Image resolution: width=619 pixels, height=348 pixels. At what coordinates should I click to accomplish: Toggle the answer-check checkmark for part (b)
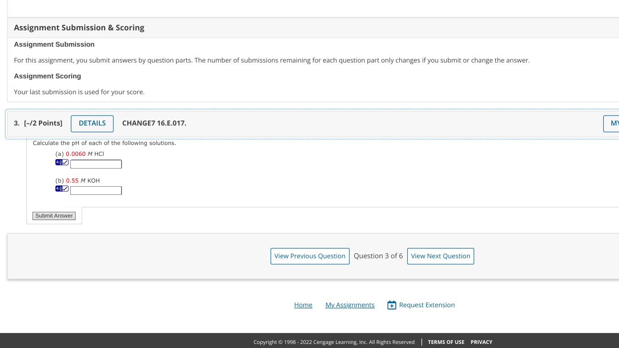[x=65, y=188]
